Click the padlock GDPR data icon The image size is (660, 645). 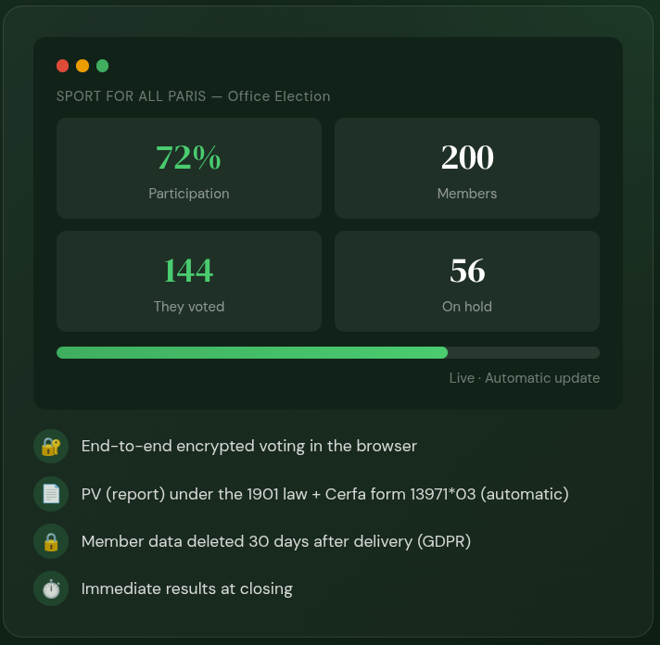(x=51, y=541)
